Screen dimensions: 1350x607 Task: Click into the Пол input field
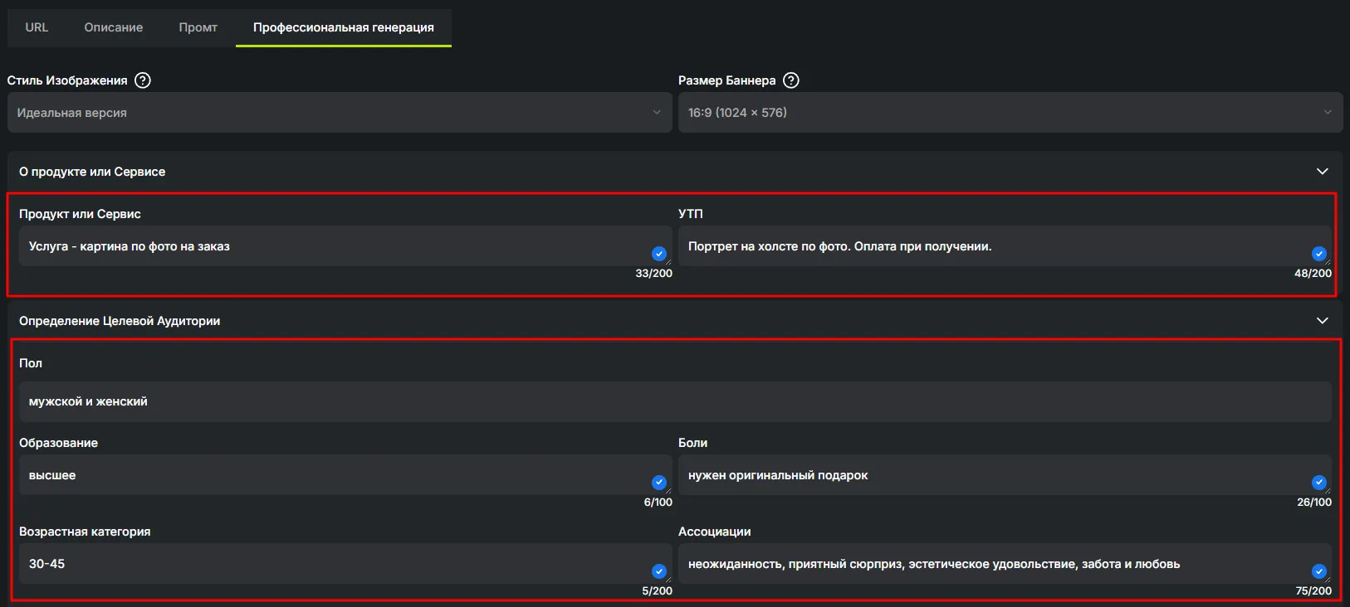point(674,402)
